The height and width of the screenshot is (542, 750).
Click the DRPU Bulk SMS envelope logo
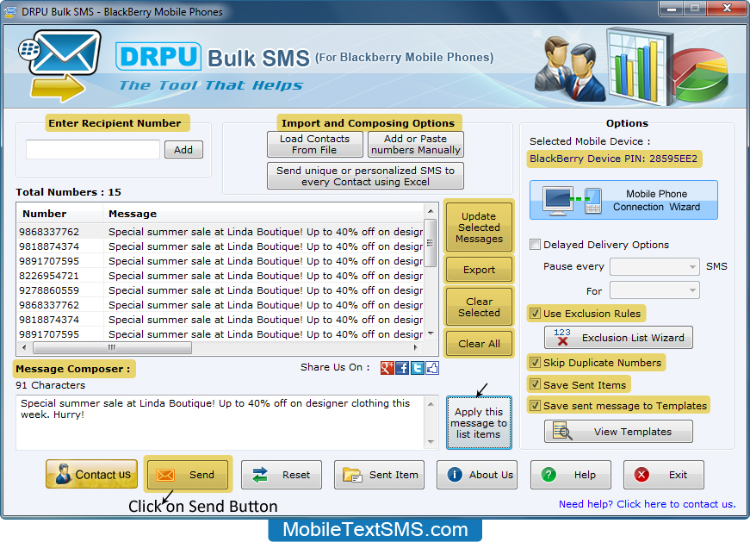pos(60,65)
